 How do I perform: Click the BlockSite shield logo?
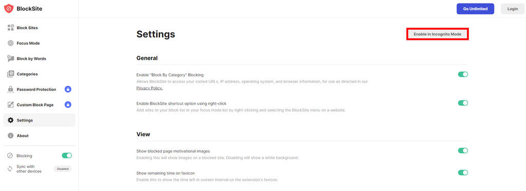[x=9, y=9]
